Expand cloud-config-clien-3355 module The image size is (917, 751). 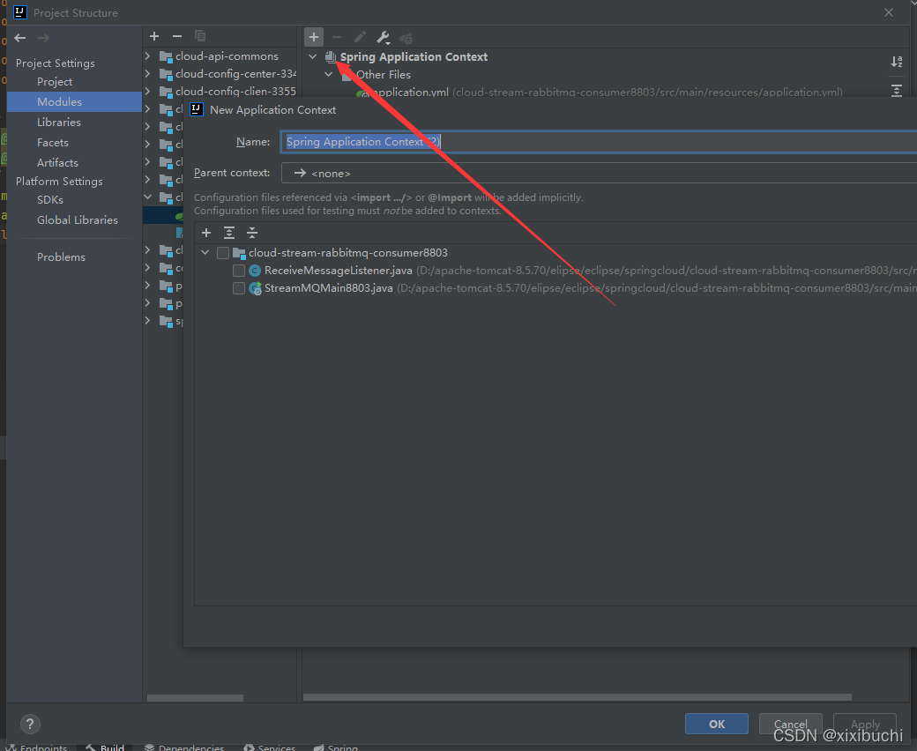[148, 91]
